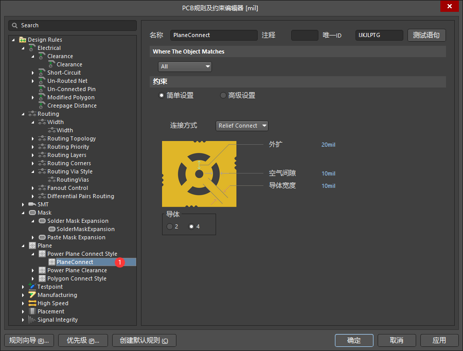Image resolution: width=463 pixels, height=351 pixels.
Task: Click the 优先级 button
Action: point(83,340)
